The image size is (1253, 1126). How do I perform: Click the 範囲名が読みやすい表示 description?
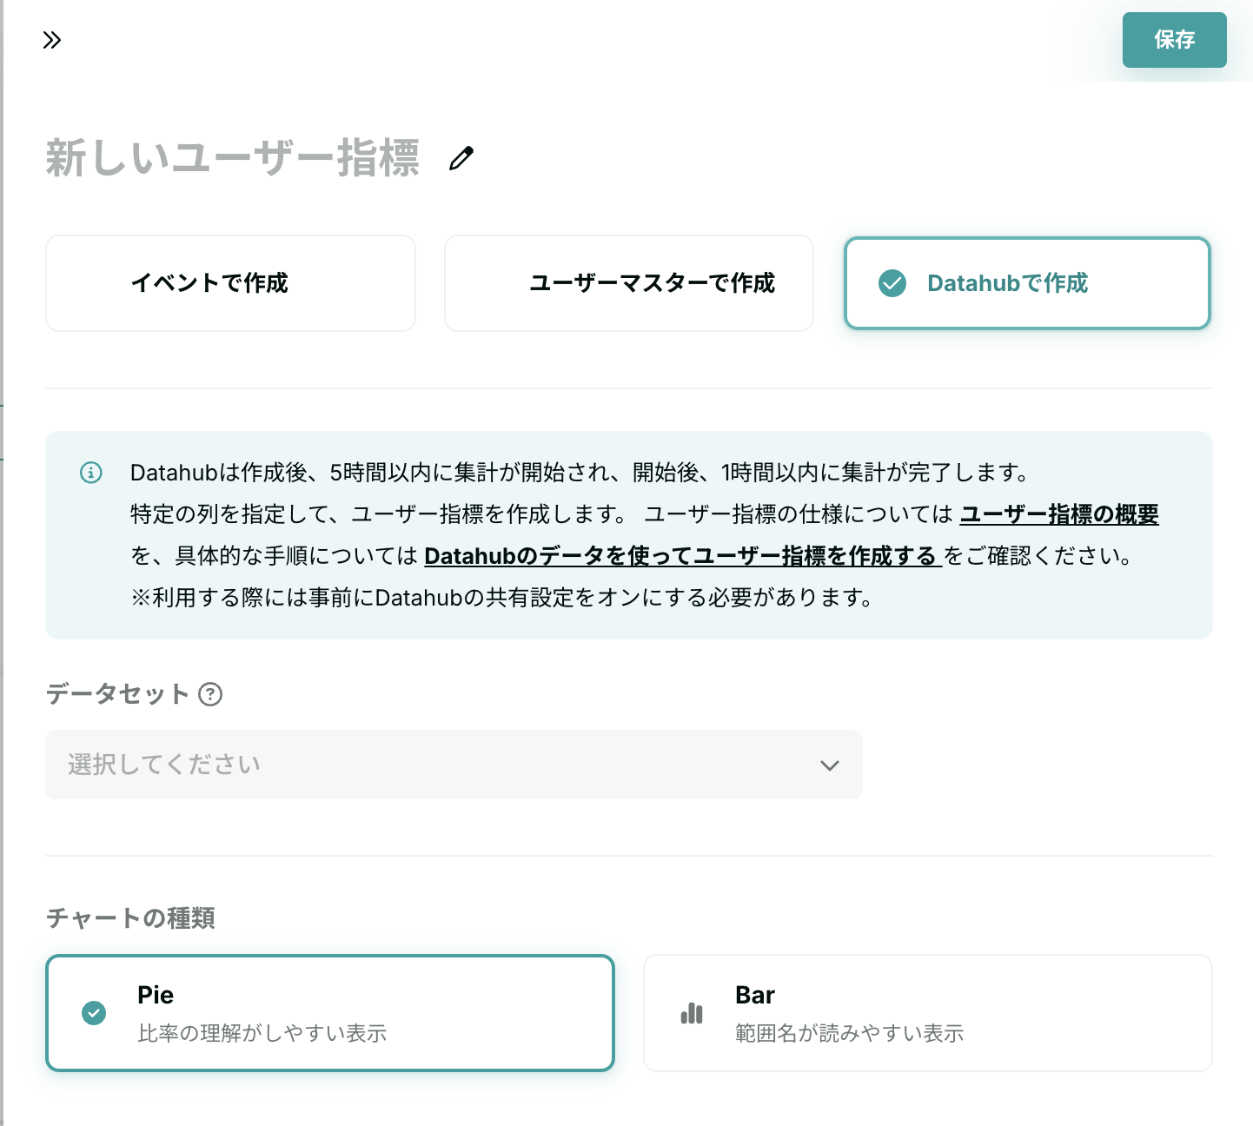coord(850,1033)
